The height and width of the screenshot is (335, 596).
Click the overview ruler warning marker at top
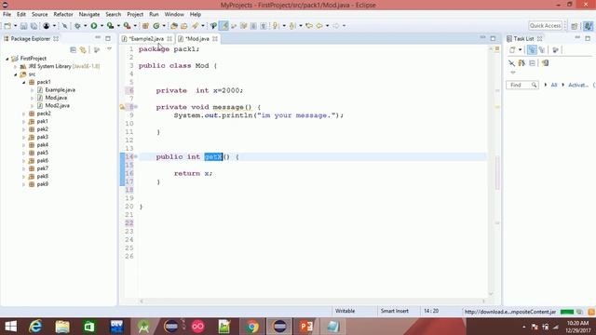[496, 49]
